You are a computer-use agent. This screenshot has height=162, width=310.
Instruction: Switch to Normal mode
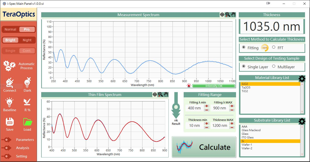tap(10, 29)
